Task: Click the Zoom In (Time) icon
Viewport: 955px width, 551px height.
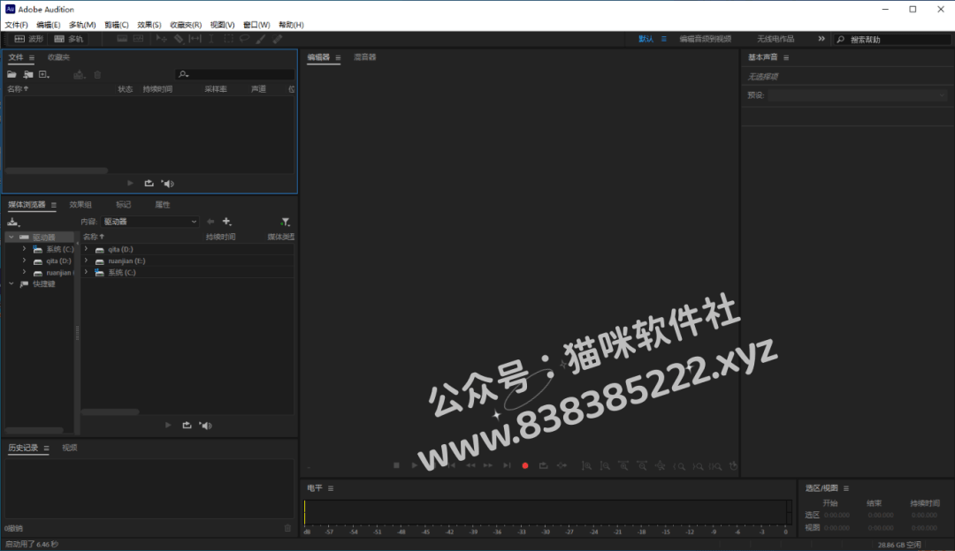Action: [623, 466]
